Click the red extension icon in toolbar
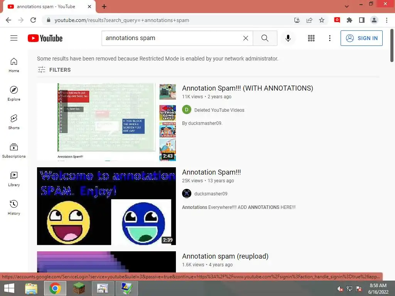The height and width of the screenshot is (296, 395). coord(337,20)
